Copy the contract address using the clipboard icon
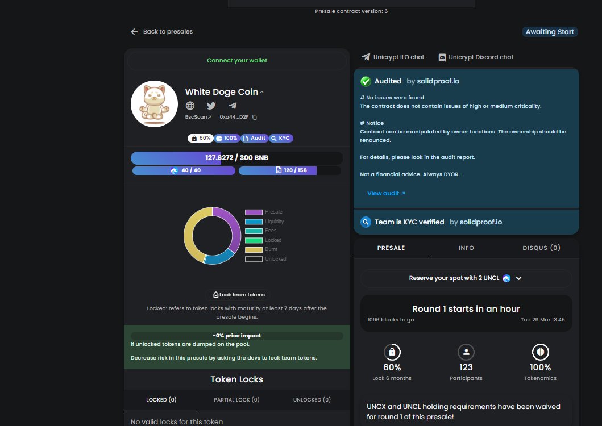The image size is (602, 426). [x=255, y=117]
